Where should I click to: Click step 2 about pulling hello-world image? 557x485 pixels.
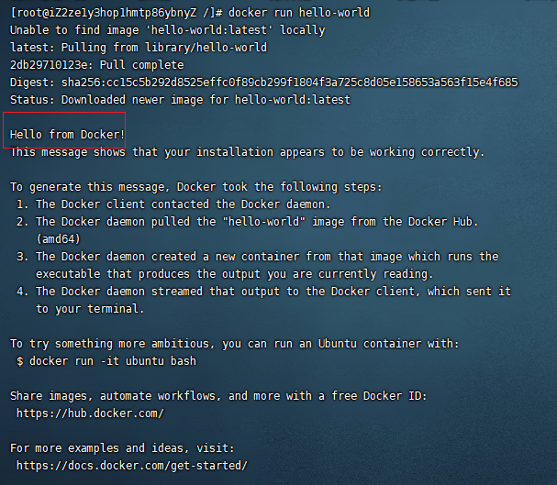(248, 222)
